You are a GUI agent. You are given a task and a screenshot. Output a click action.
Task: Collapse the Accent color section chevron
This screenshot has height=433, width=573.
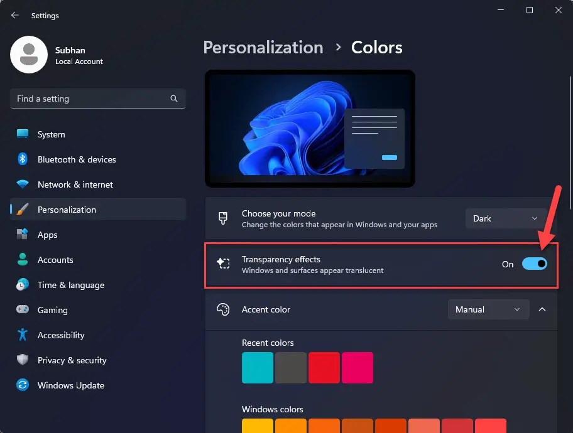pos(543,309)
